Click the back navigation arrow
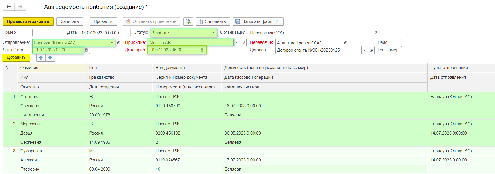Screen dimensions: 495x174 [9, 7]
